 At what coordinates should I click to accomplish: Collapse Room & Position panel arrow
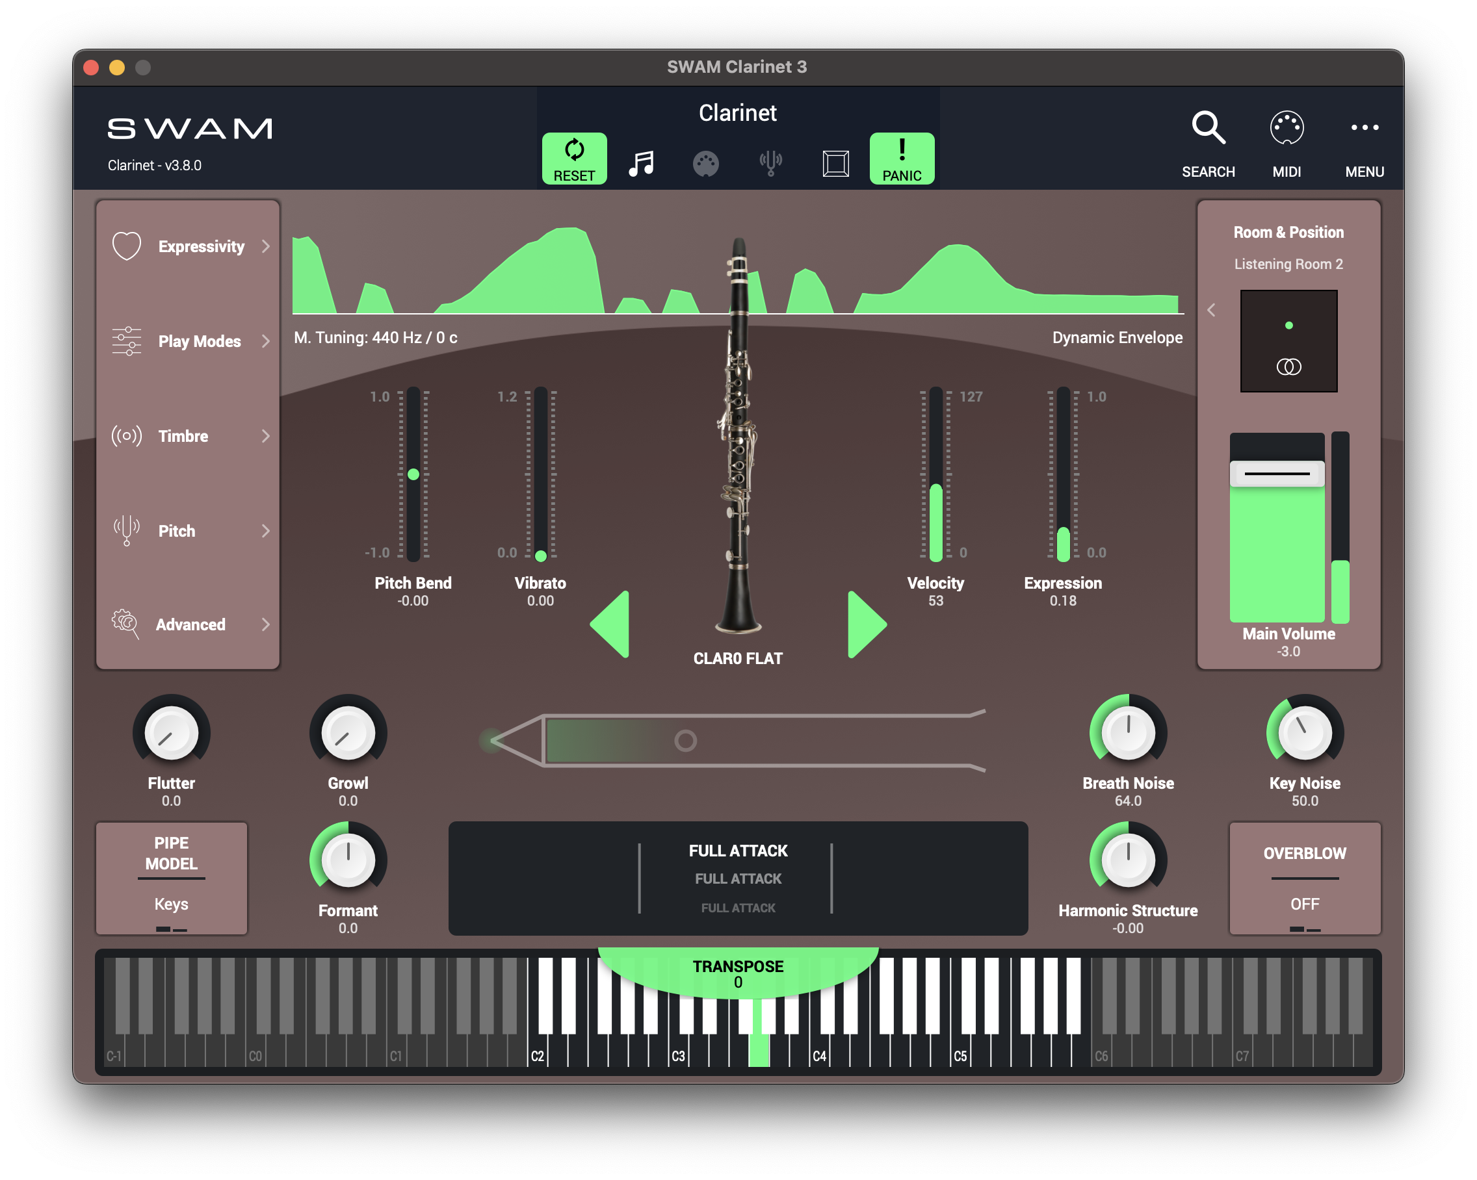coord(1211,310)
